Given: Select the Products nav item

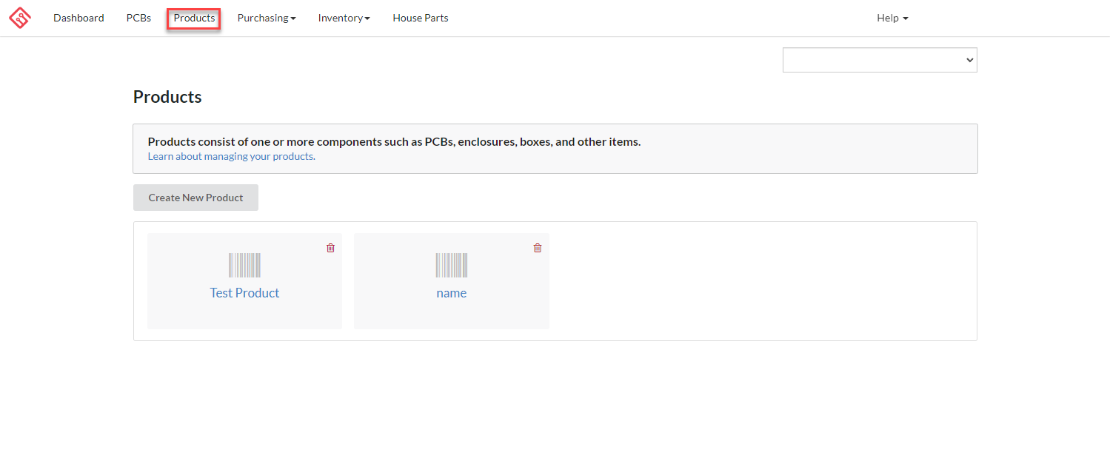Looking at the screenshot, I should 194,18.
